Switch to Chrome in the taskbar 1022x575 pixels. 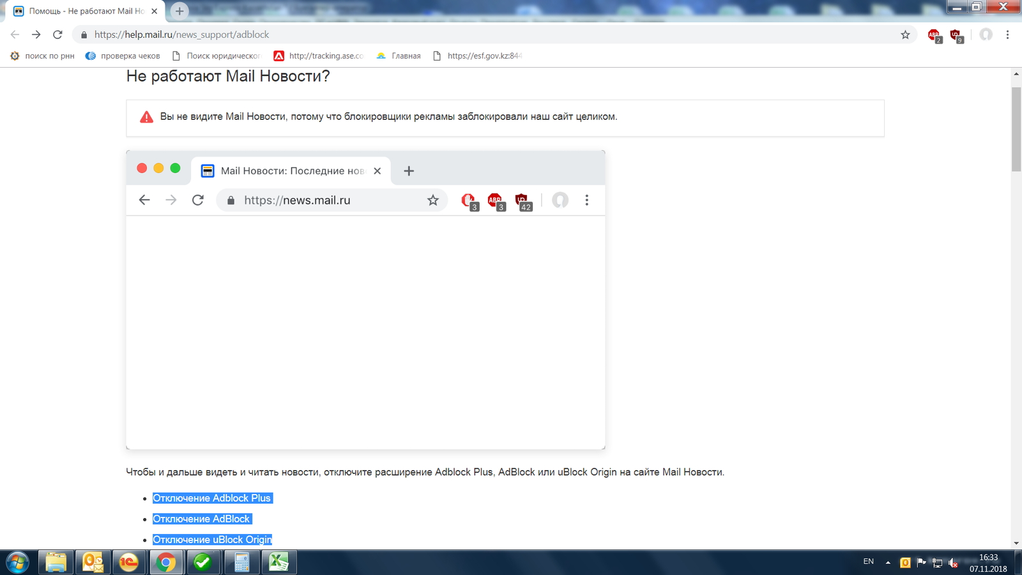coord(166,562)
